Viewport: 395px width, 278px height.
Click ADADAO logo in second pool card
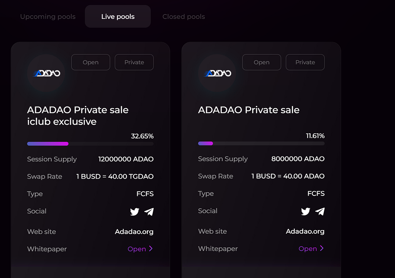click(x=217, y=73)
